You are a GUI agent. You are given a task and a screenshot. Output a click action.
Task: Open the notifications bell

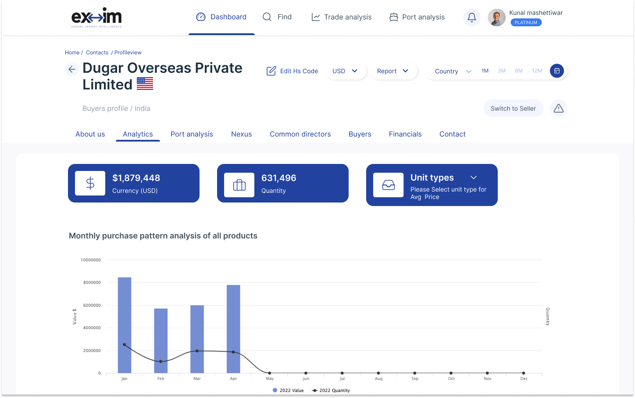click(472, 18)
